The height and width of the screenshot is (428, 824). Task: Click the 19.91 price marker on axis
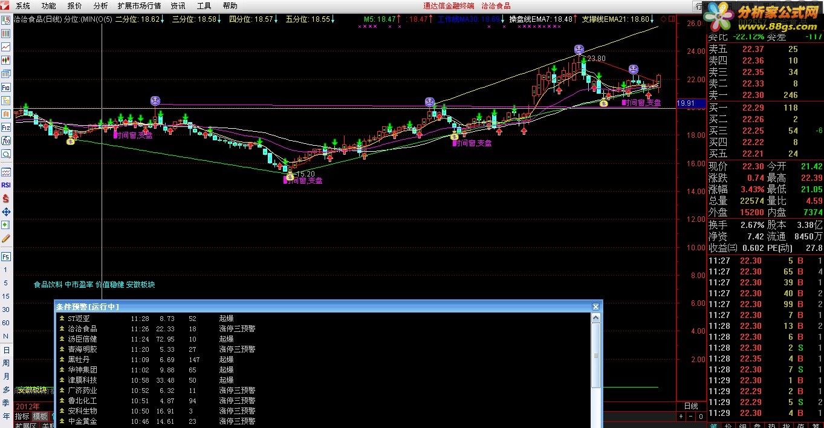point(690,103)
